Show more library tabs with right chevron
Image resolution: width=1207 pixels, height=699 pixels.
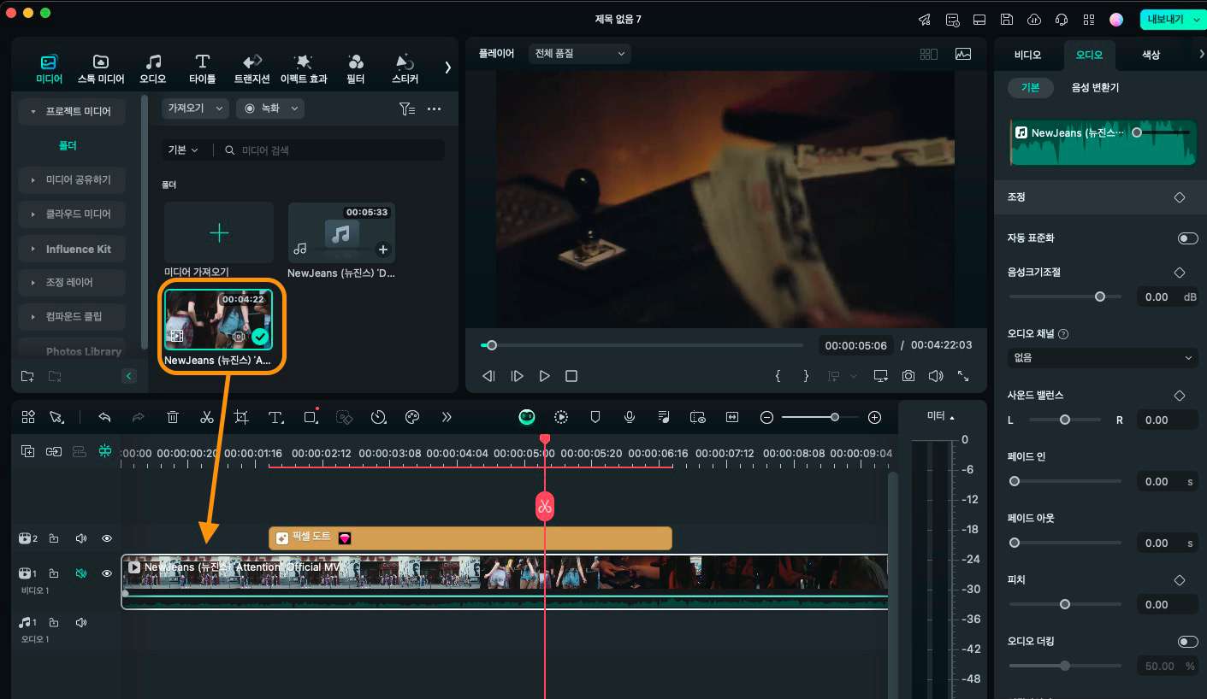point(447,67)
